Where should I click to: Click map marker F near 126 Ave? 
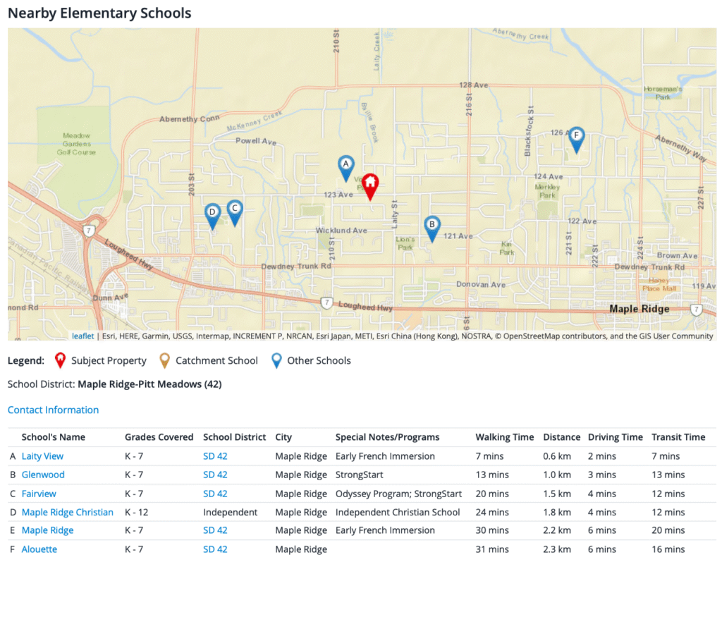(576, 137)
